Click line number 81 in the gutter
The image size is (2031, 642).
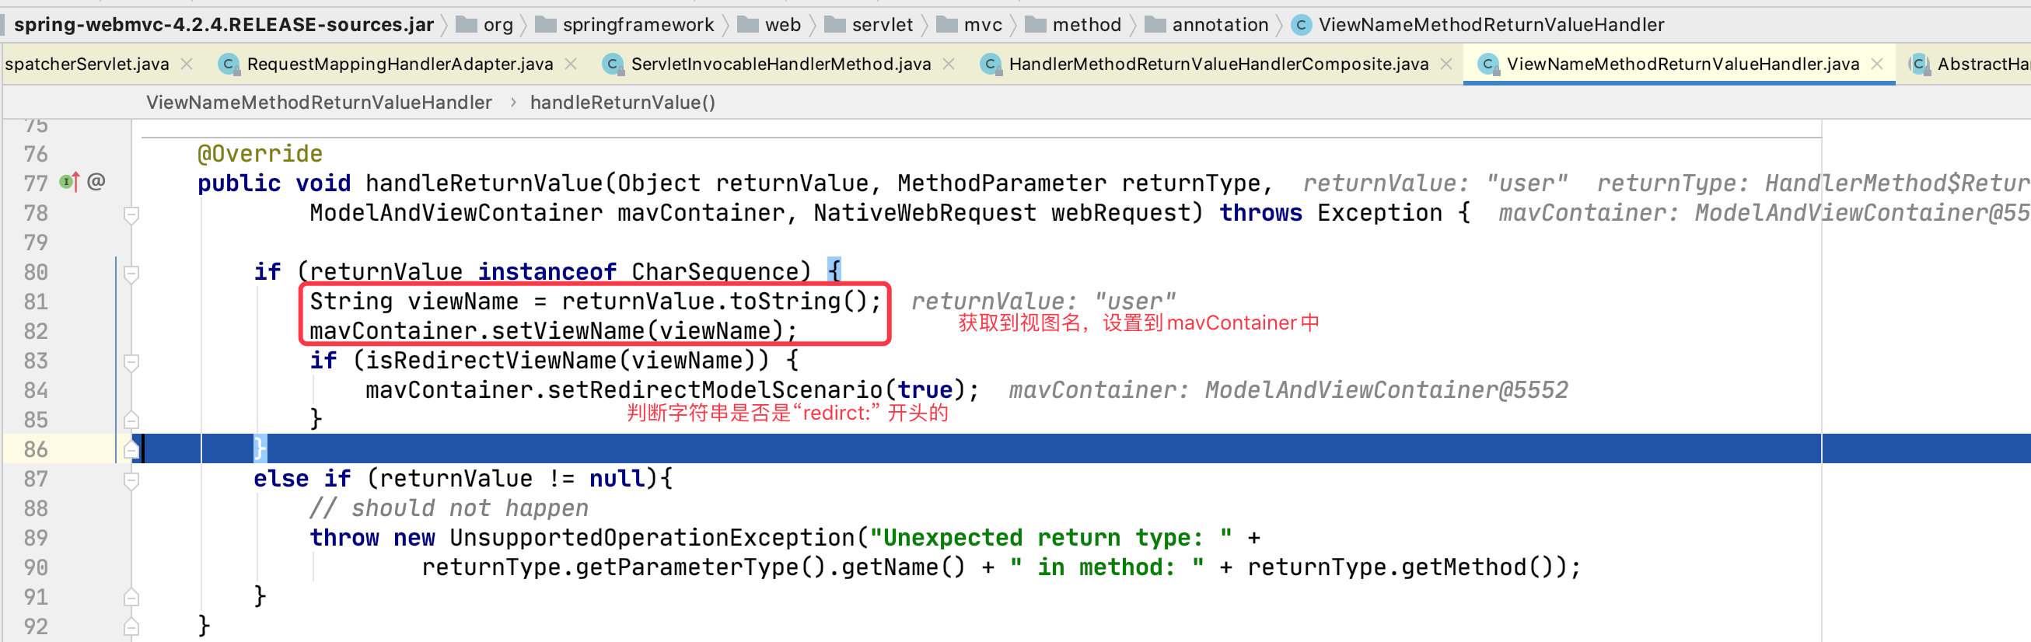36,302
